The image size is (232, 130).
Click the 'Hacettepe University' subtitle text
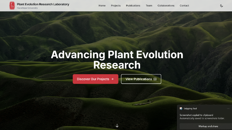pos(27,8)
